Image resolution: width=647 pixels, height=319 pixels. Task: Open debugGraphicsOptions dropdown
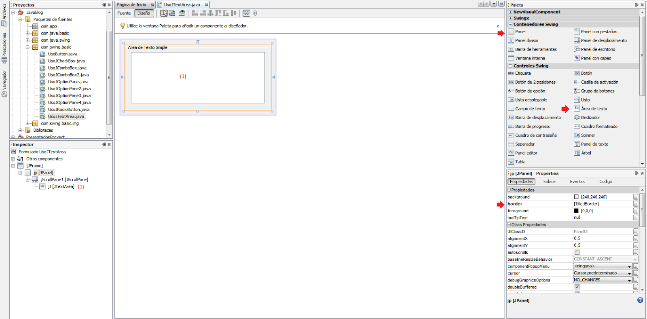(x=603, y=280)
